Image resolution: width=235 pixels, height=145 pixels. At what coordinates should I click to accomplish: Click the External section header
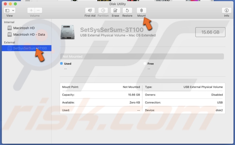tap(10, 42)
